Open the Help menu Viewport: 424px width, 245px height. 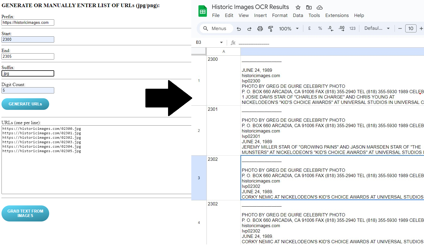(359, 15)
